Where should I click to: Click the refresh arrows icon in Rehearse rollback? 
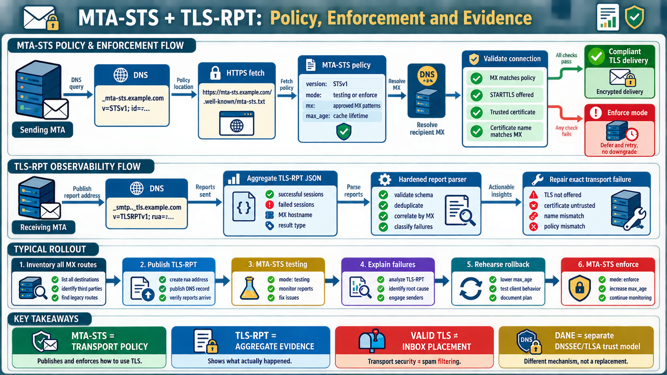pyautogui.click(x=470, y=289)
